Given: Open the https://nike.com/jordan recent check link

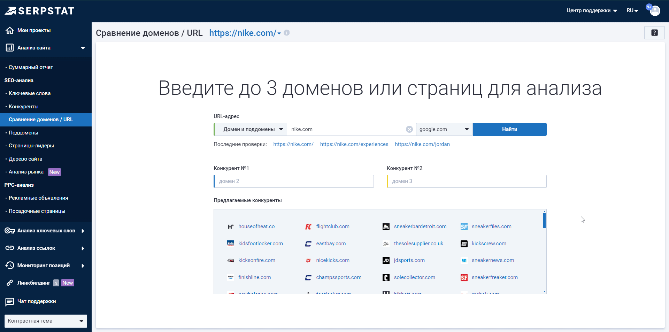Looking at the screenshot, I should [x=422, y=144].
